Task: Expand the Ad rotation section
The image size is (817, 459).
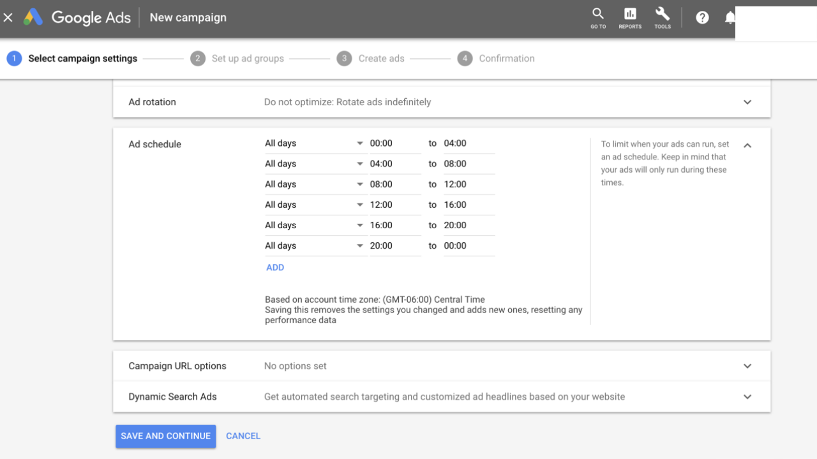Action: point(747,102)
